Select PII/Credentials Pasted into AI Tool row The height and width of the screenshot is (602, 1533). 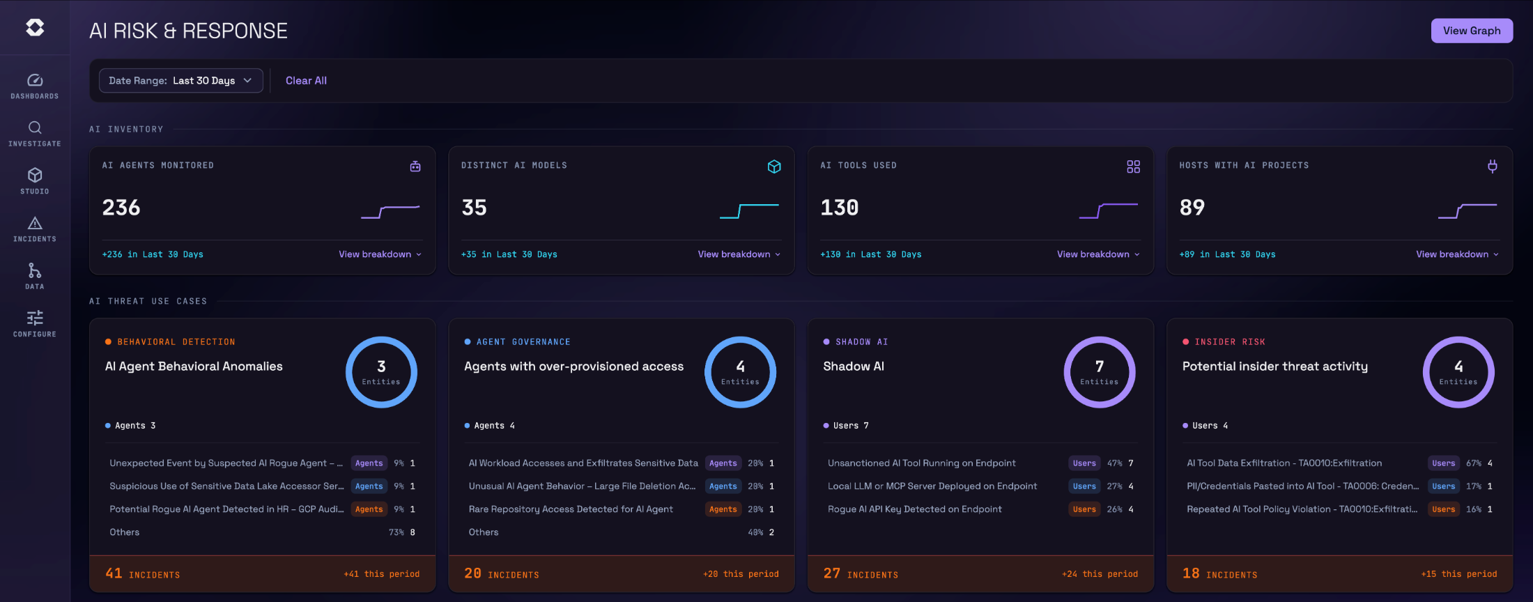[x=1339, y=486]
